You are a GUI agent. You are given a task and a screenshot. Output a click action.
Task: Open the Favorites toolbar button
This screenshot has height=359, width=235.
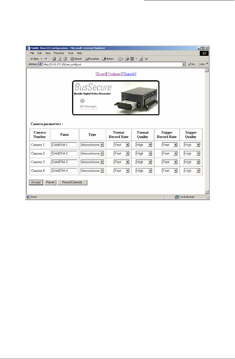[92, 59]
